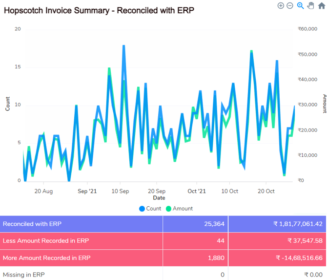Screen dimensions: 327x280
Task: Click the ₹60,000 right axis label
Action: click(x=307, y=29)
